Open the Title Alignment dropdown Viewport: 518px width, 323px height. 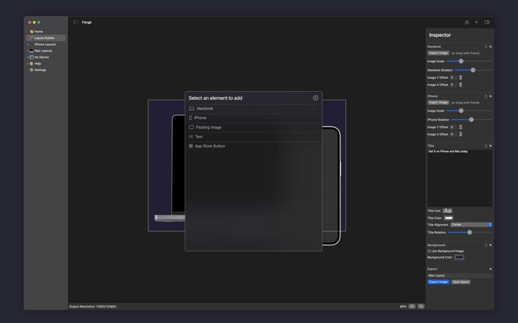point(471,225)
